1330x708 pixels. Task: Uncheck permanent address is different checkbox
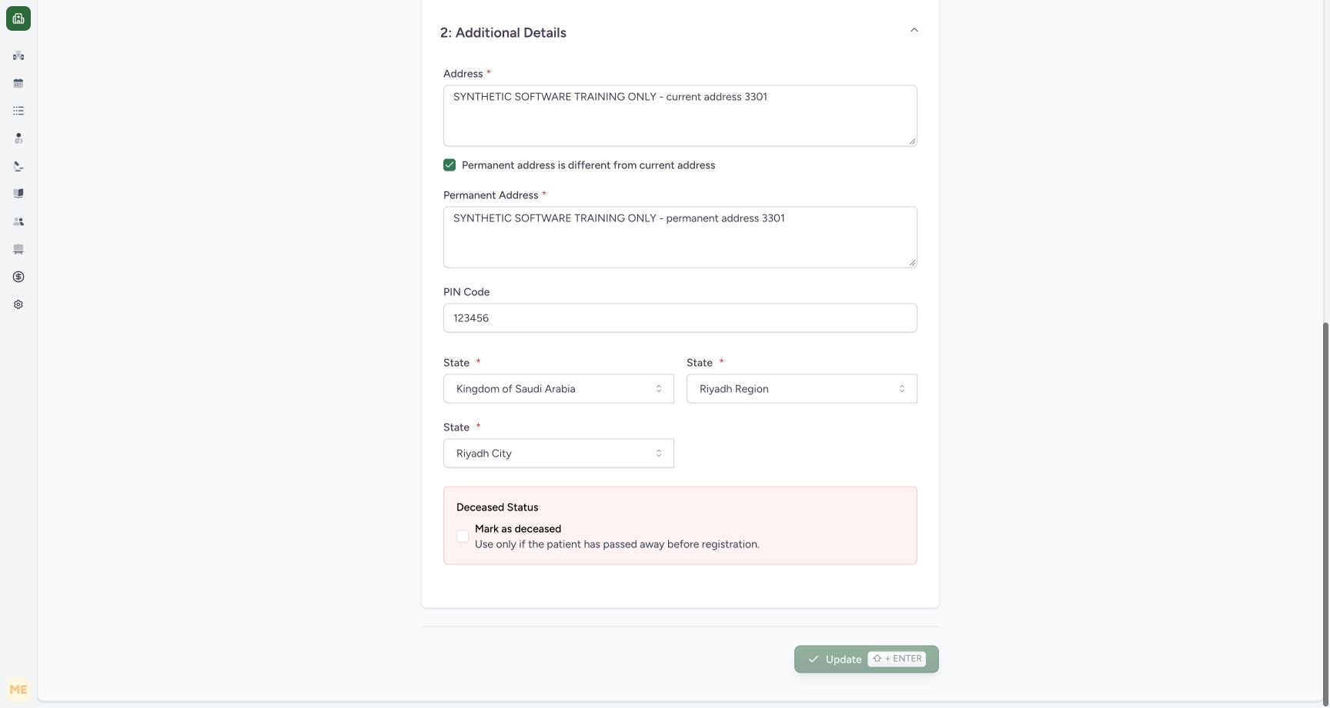[449, 165]
